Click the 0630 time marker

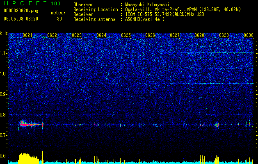click(x=249, y=35)
